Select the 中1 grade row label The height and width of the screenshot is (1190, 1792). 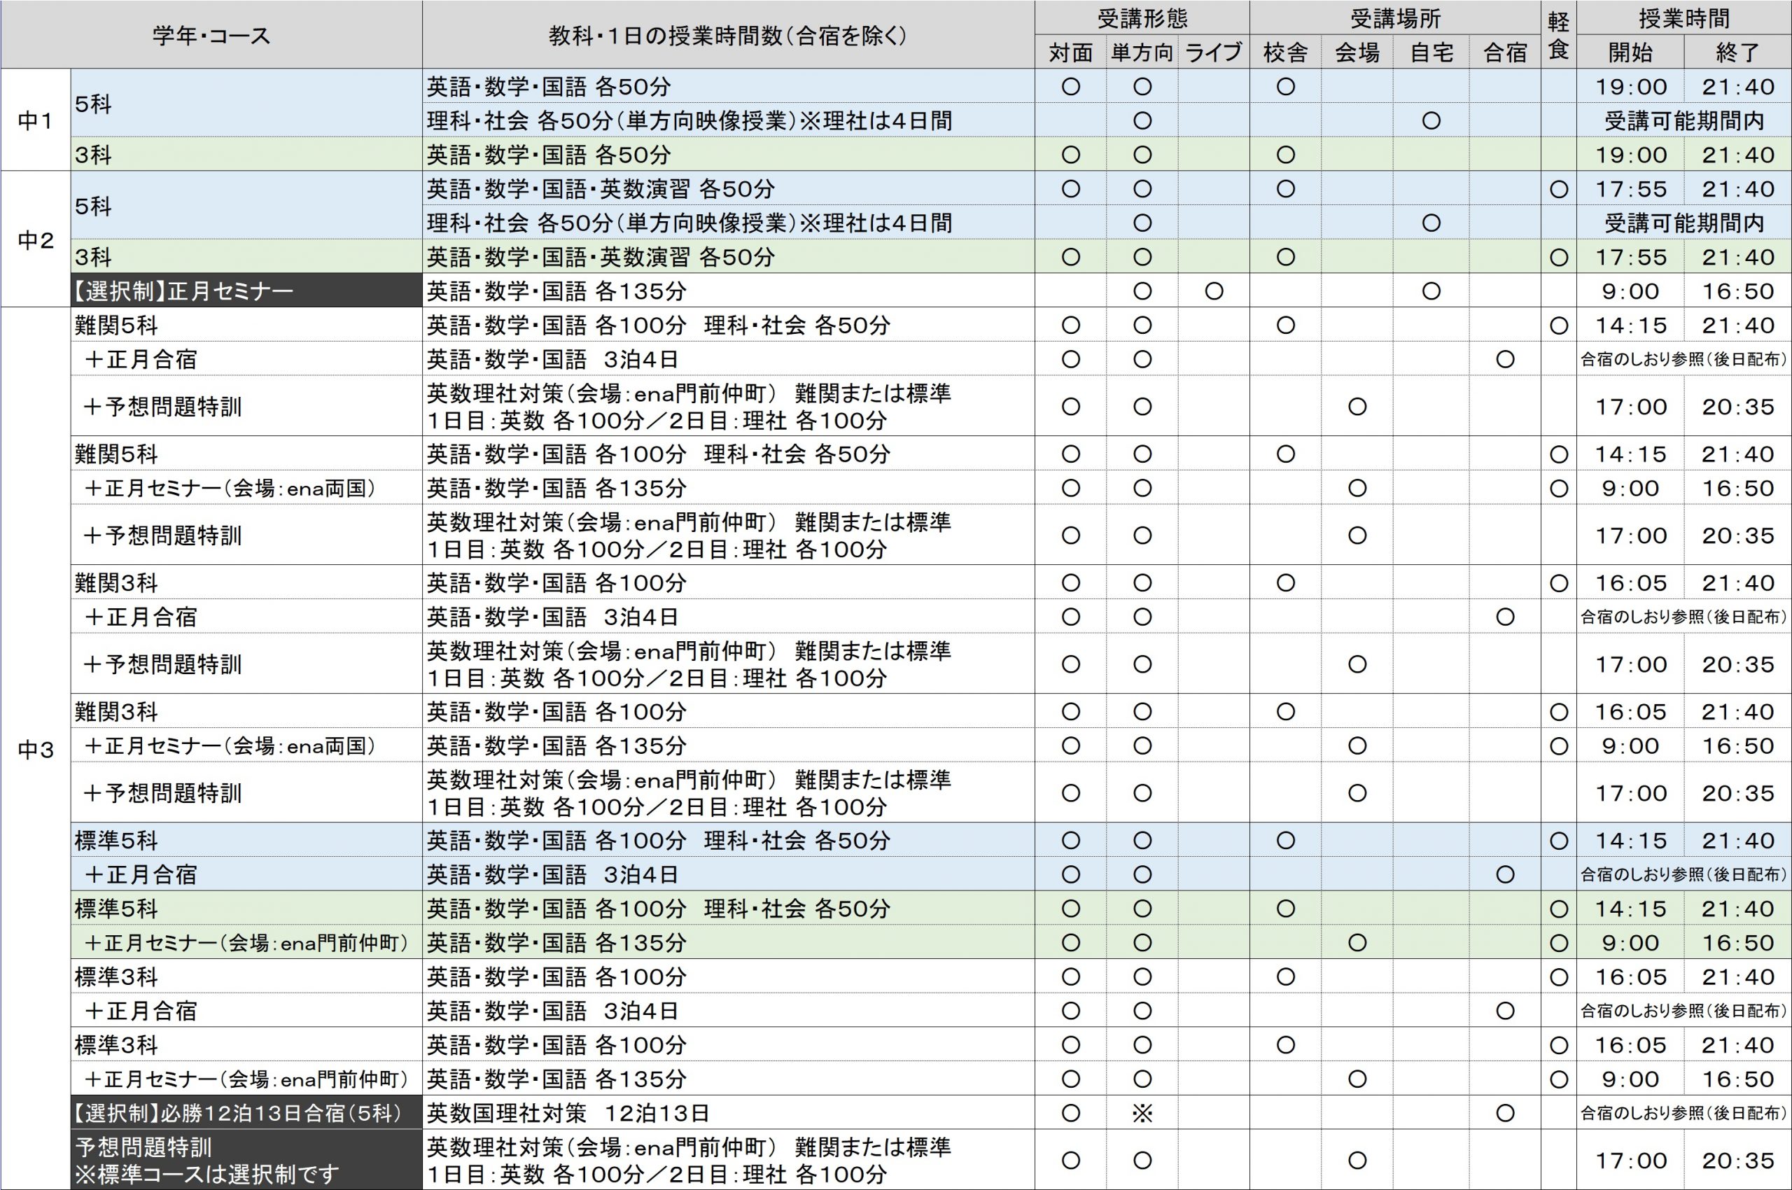(x=36, y=120)
